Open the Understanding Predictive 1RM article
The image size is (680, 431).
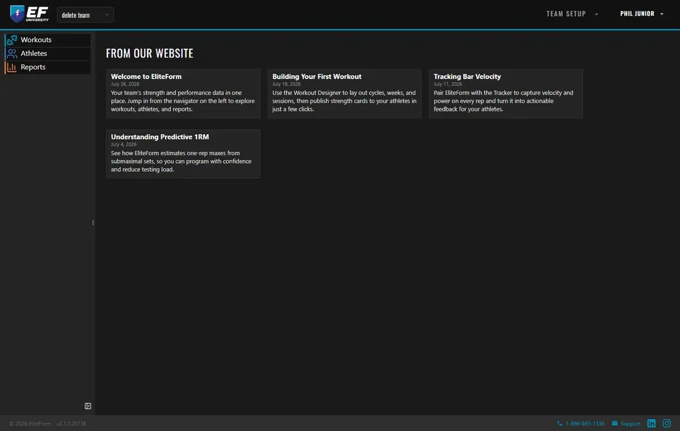pos(182,153)
